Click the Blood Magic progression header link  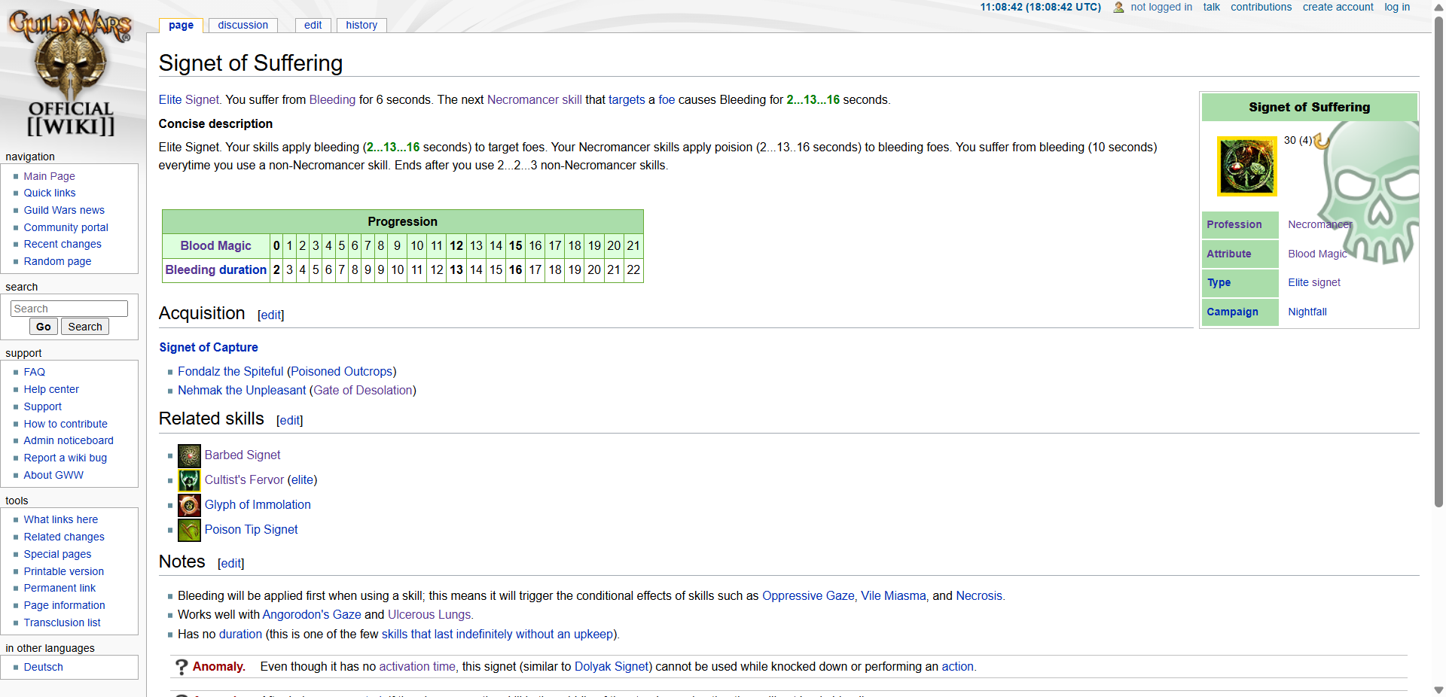(x=215, y=245)
